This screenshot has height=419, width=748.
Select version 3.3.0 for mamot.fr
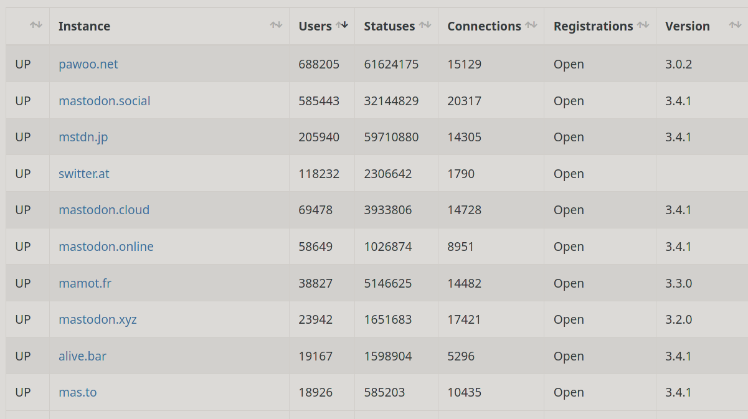pyautogui.click(x=678, y=283)
